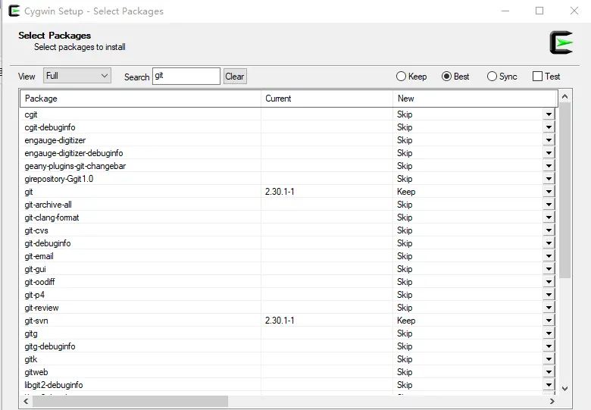
Task: Click the New column header
Action: coord(475,99)
